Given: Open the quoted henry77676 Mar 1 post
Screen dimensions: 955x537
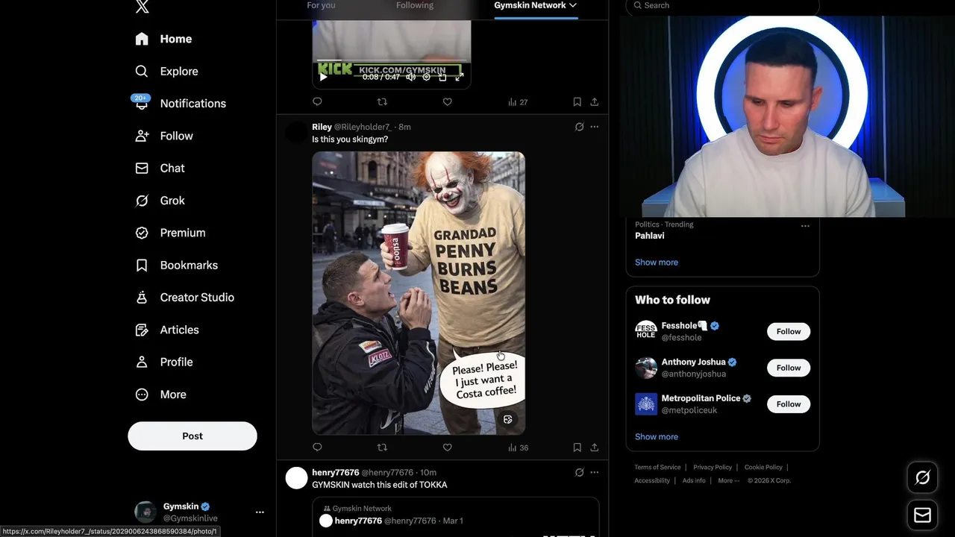Looking at the screenshot, I should click(456, 518).
